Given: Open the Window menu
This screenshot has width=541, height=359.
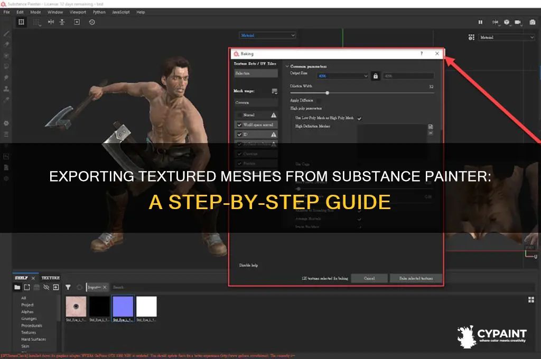Looking at the screenshot, I should coord(55,12).
